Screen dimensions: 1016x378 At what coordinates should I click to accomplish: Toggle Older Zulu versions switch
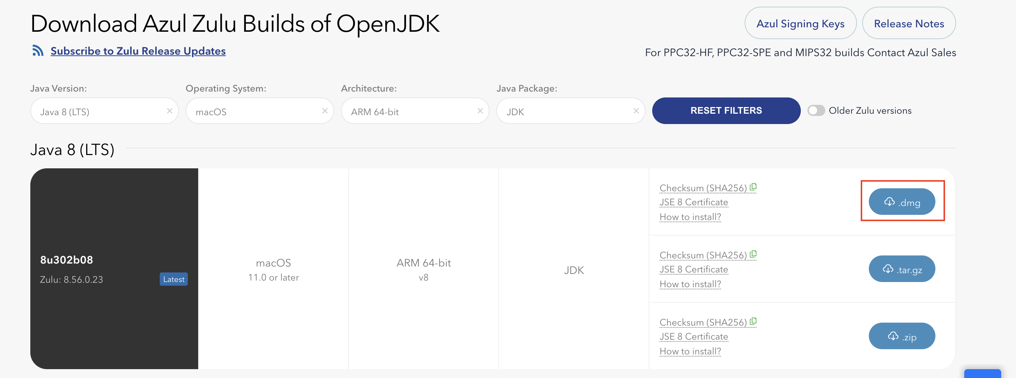pos(816,111)
